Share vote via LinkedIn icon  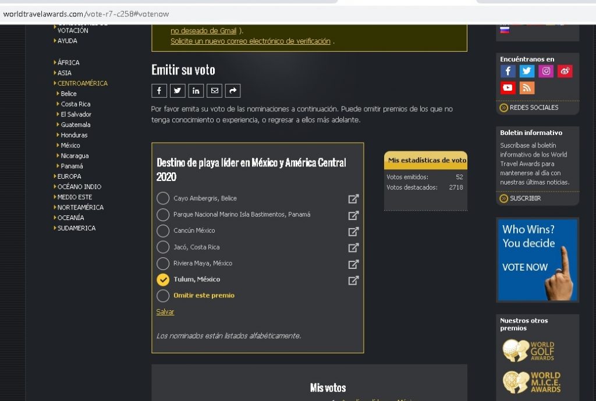[196, 91]
